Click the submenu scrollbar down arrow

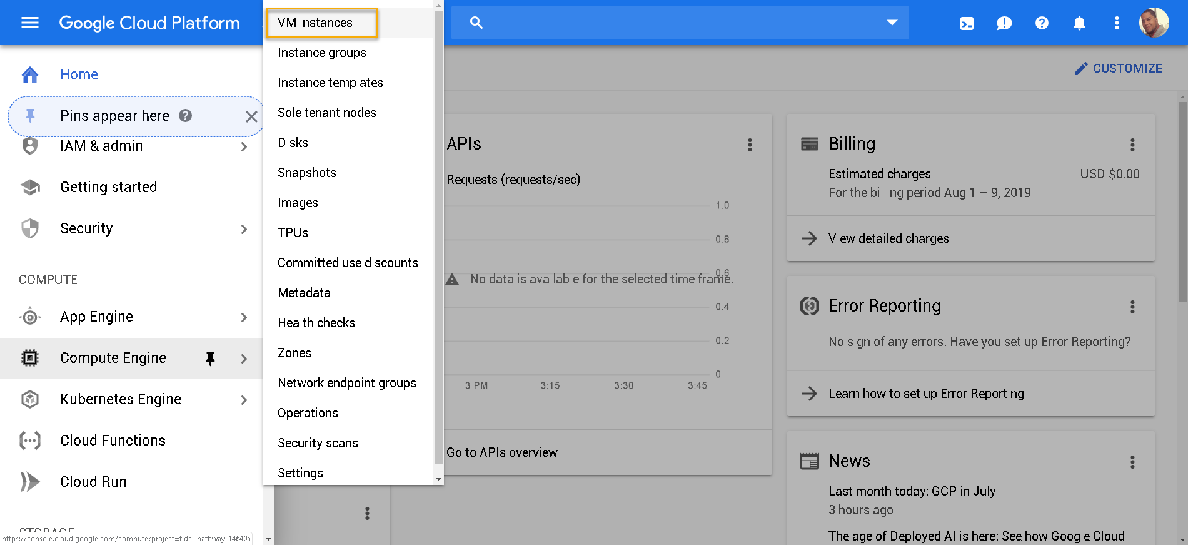coord(438,479)
